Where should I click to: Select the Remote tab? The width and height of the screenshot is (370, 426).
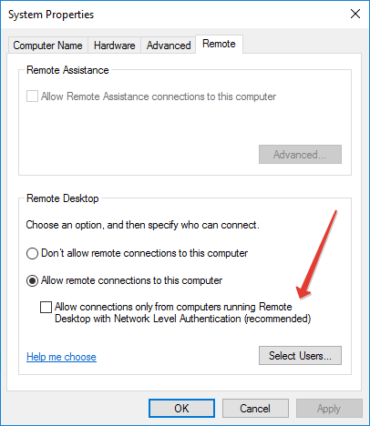point(219,44)
